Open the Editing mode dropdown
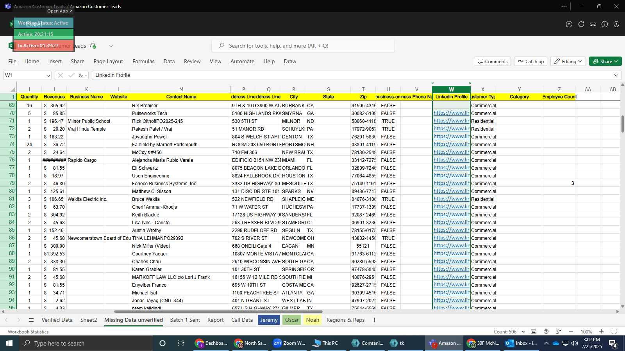 (568, 61)
